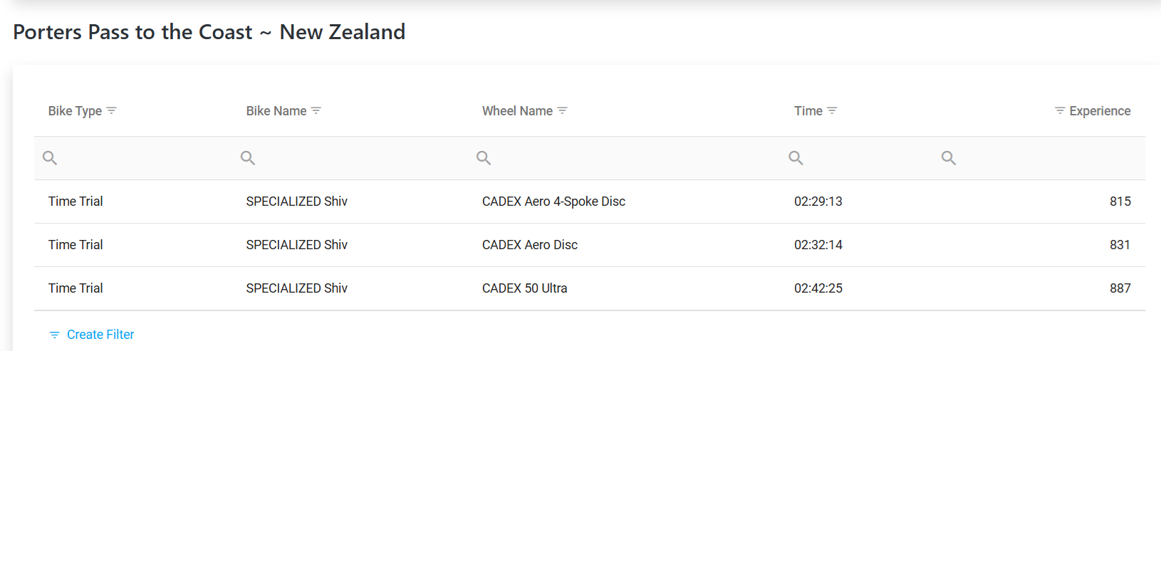Sort by the Bike Type column header
1161x581 pixels.
(x=75, y=111)
